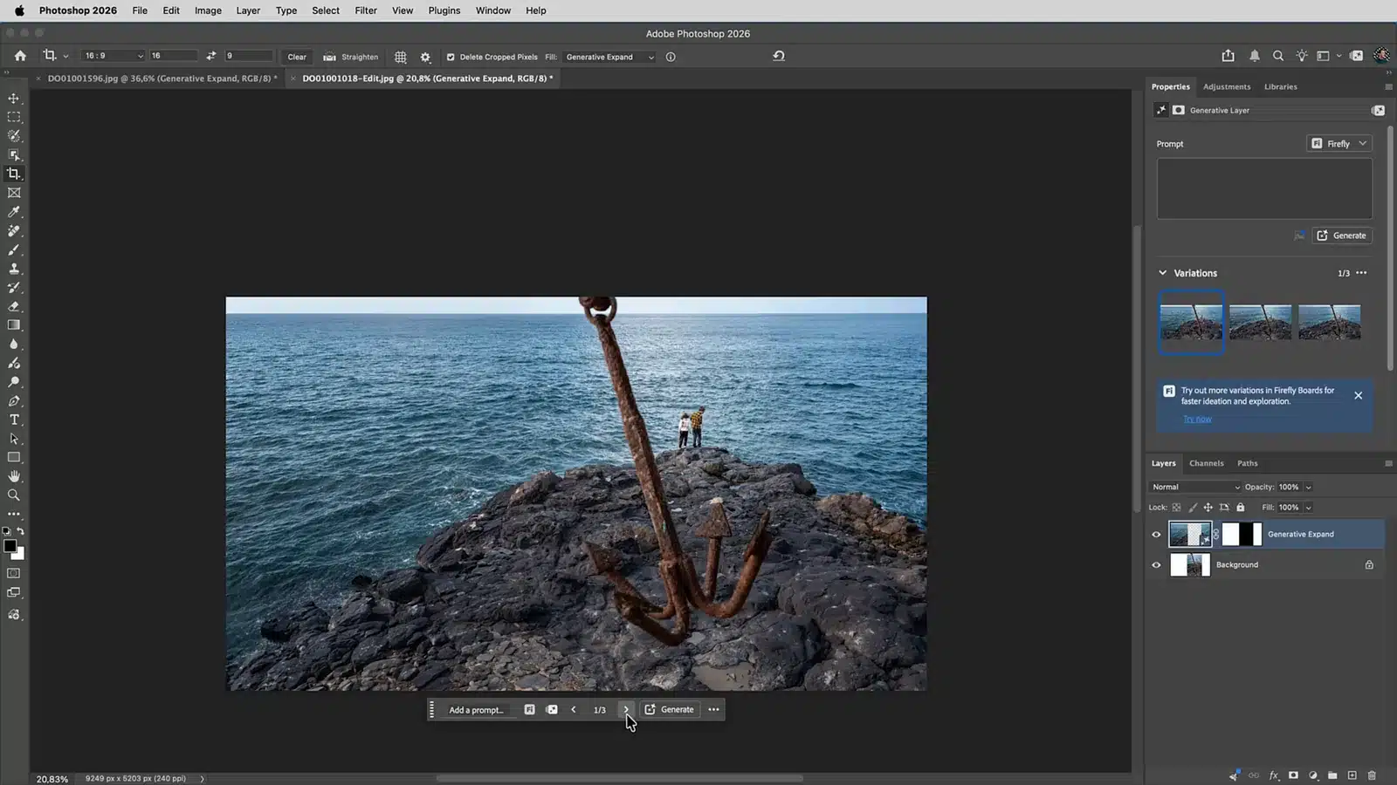Click the Clear button in options bar
This screenshot has height=785, width=1397.
point(297,57)
